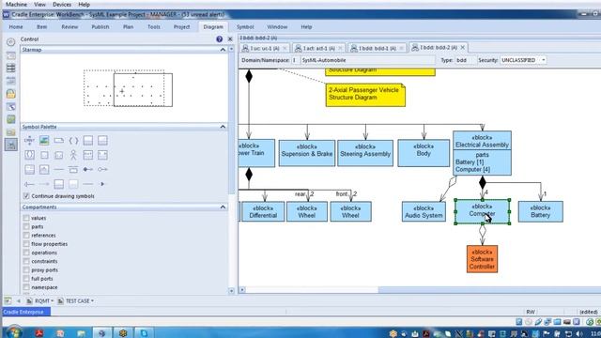Select the picture symbol in Symbol Palette
The height and width of the screenshot is (338, 601).
point(44,141)
